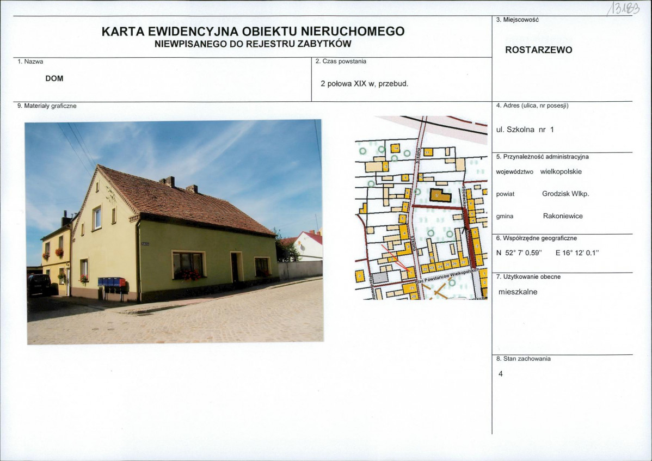Click the label "gmina"
The height and width of the screenshot is (461, 652).
point(505,217)
